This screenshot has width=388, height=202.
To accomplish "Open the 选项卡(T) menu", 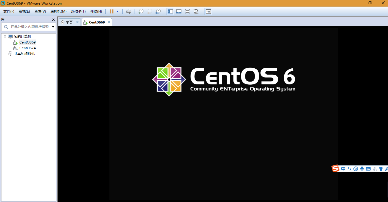I will coord(78,11).
